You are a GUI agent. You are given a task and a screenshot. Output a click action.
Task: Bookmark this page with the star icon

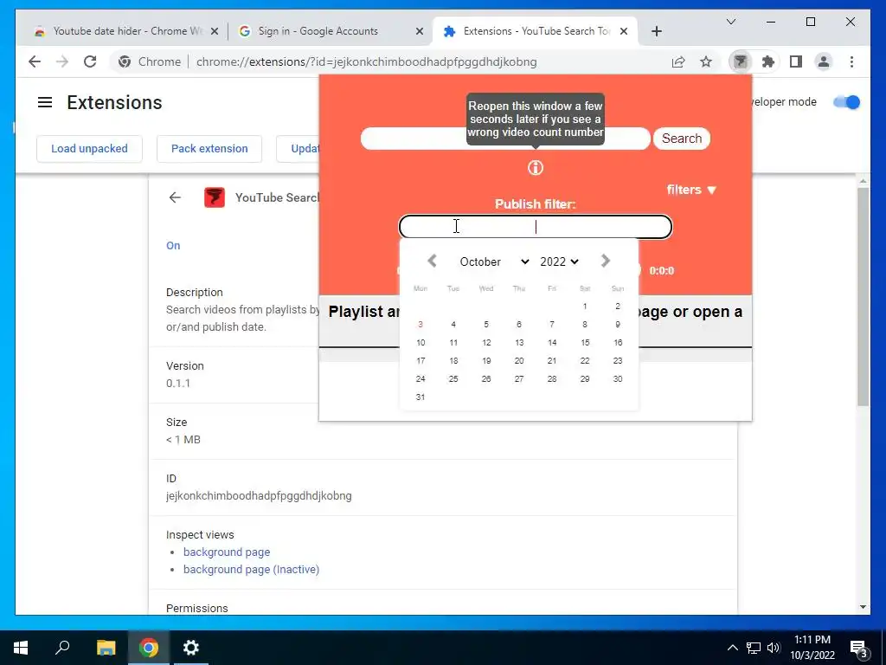coord(706,61)
